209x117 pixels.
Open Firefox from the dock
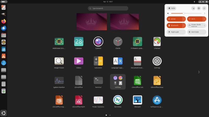coord(4,21)
